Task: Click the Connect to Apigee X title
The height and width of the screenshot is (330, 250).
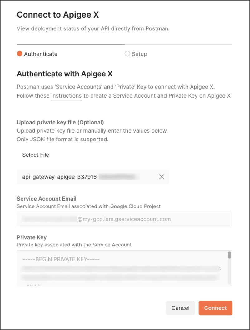Action: click(58, 15)
